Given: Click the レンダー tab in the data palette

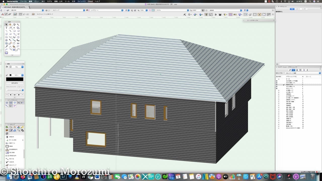Looking at the screenshot, I should point(304,9).
